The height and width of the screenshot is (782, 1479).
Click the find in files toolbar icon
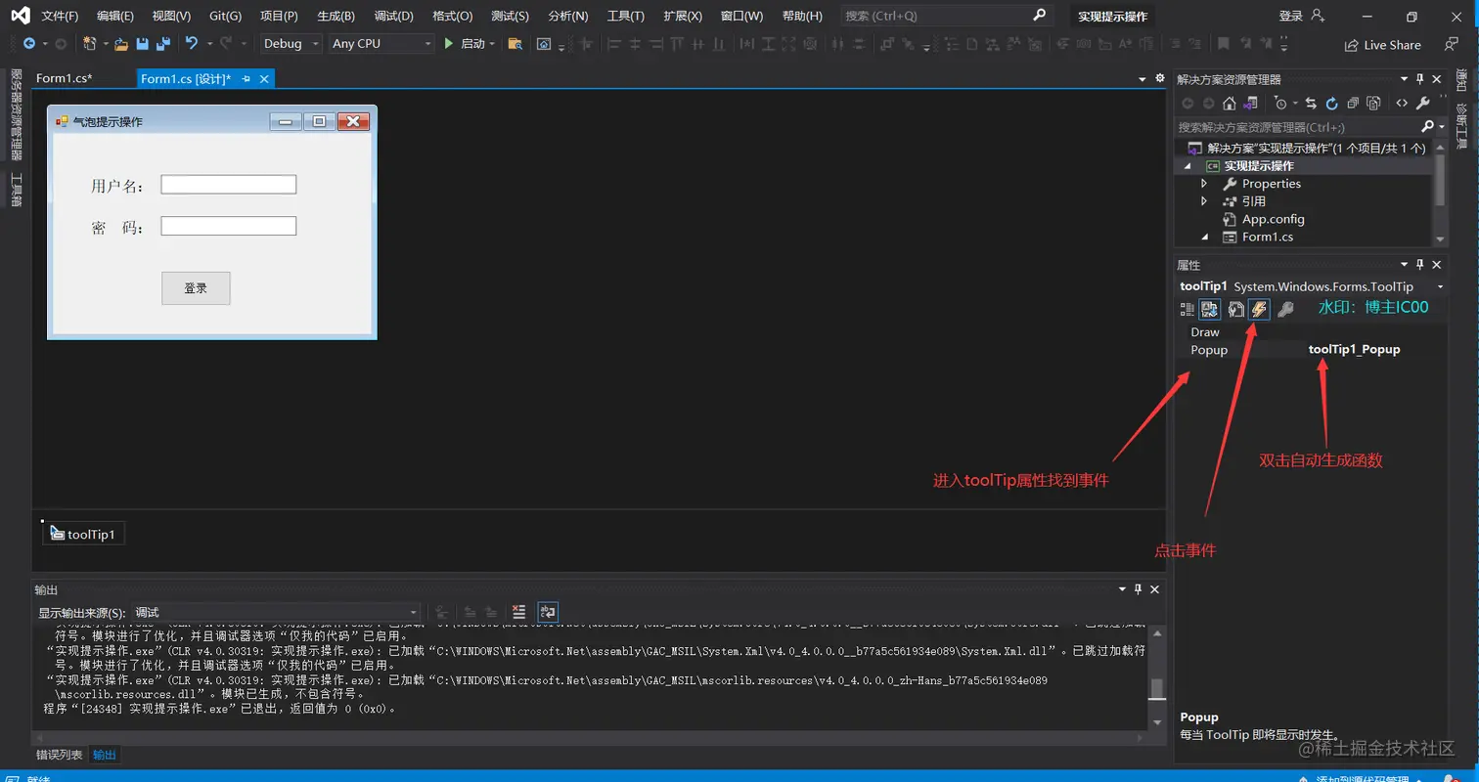pyautogui.click(x=515, y=44)
